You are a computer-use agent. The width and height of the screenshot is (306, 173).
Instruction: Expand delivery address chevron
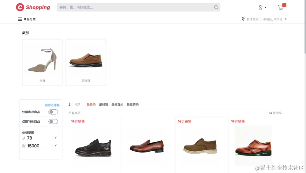(x=286, y=19)
